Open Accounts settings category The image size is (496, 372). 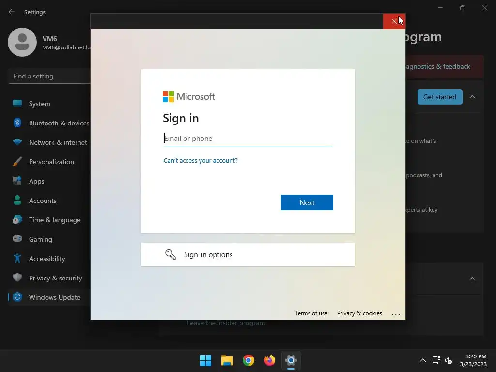coord(49,201)
